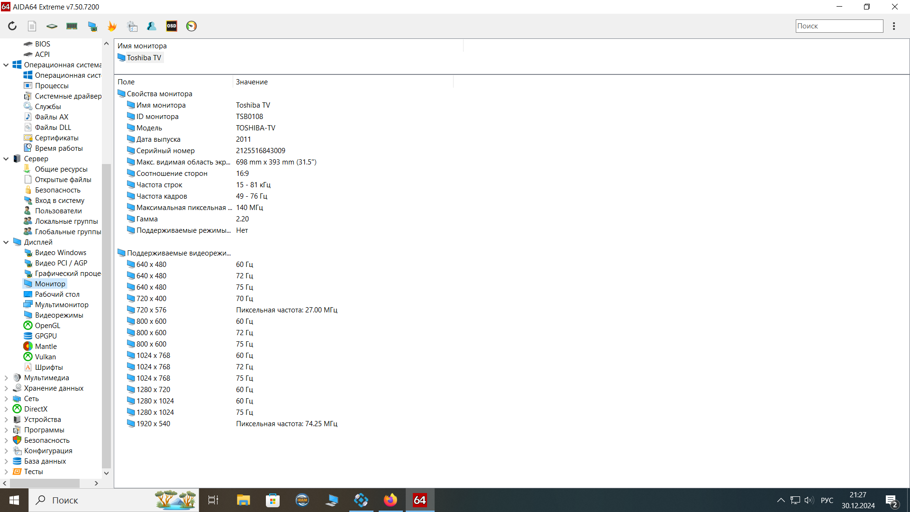Click the Поле column header
This screenshot has height=512, width=910.
126,82
